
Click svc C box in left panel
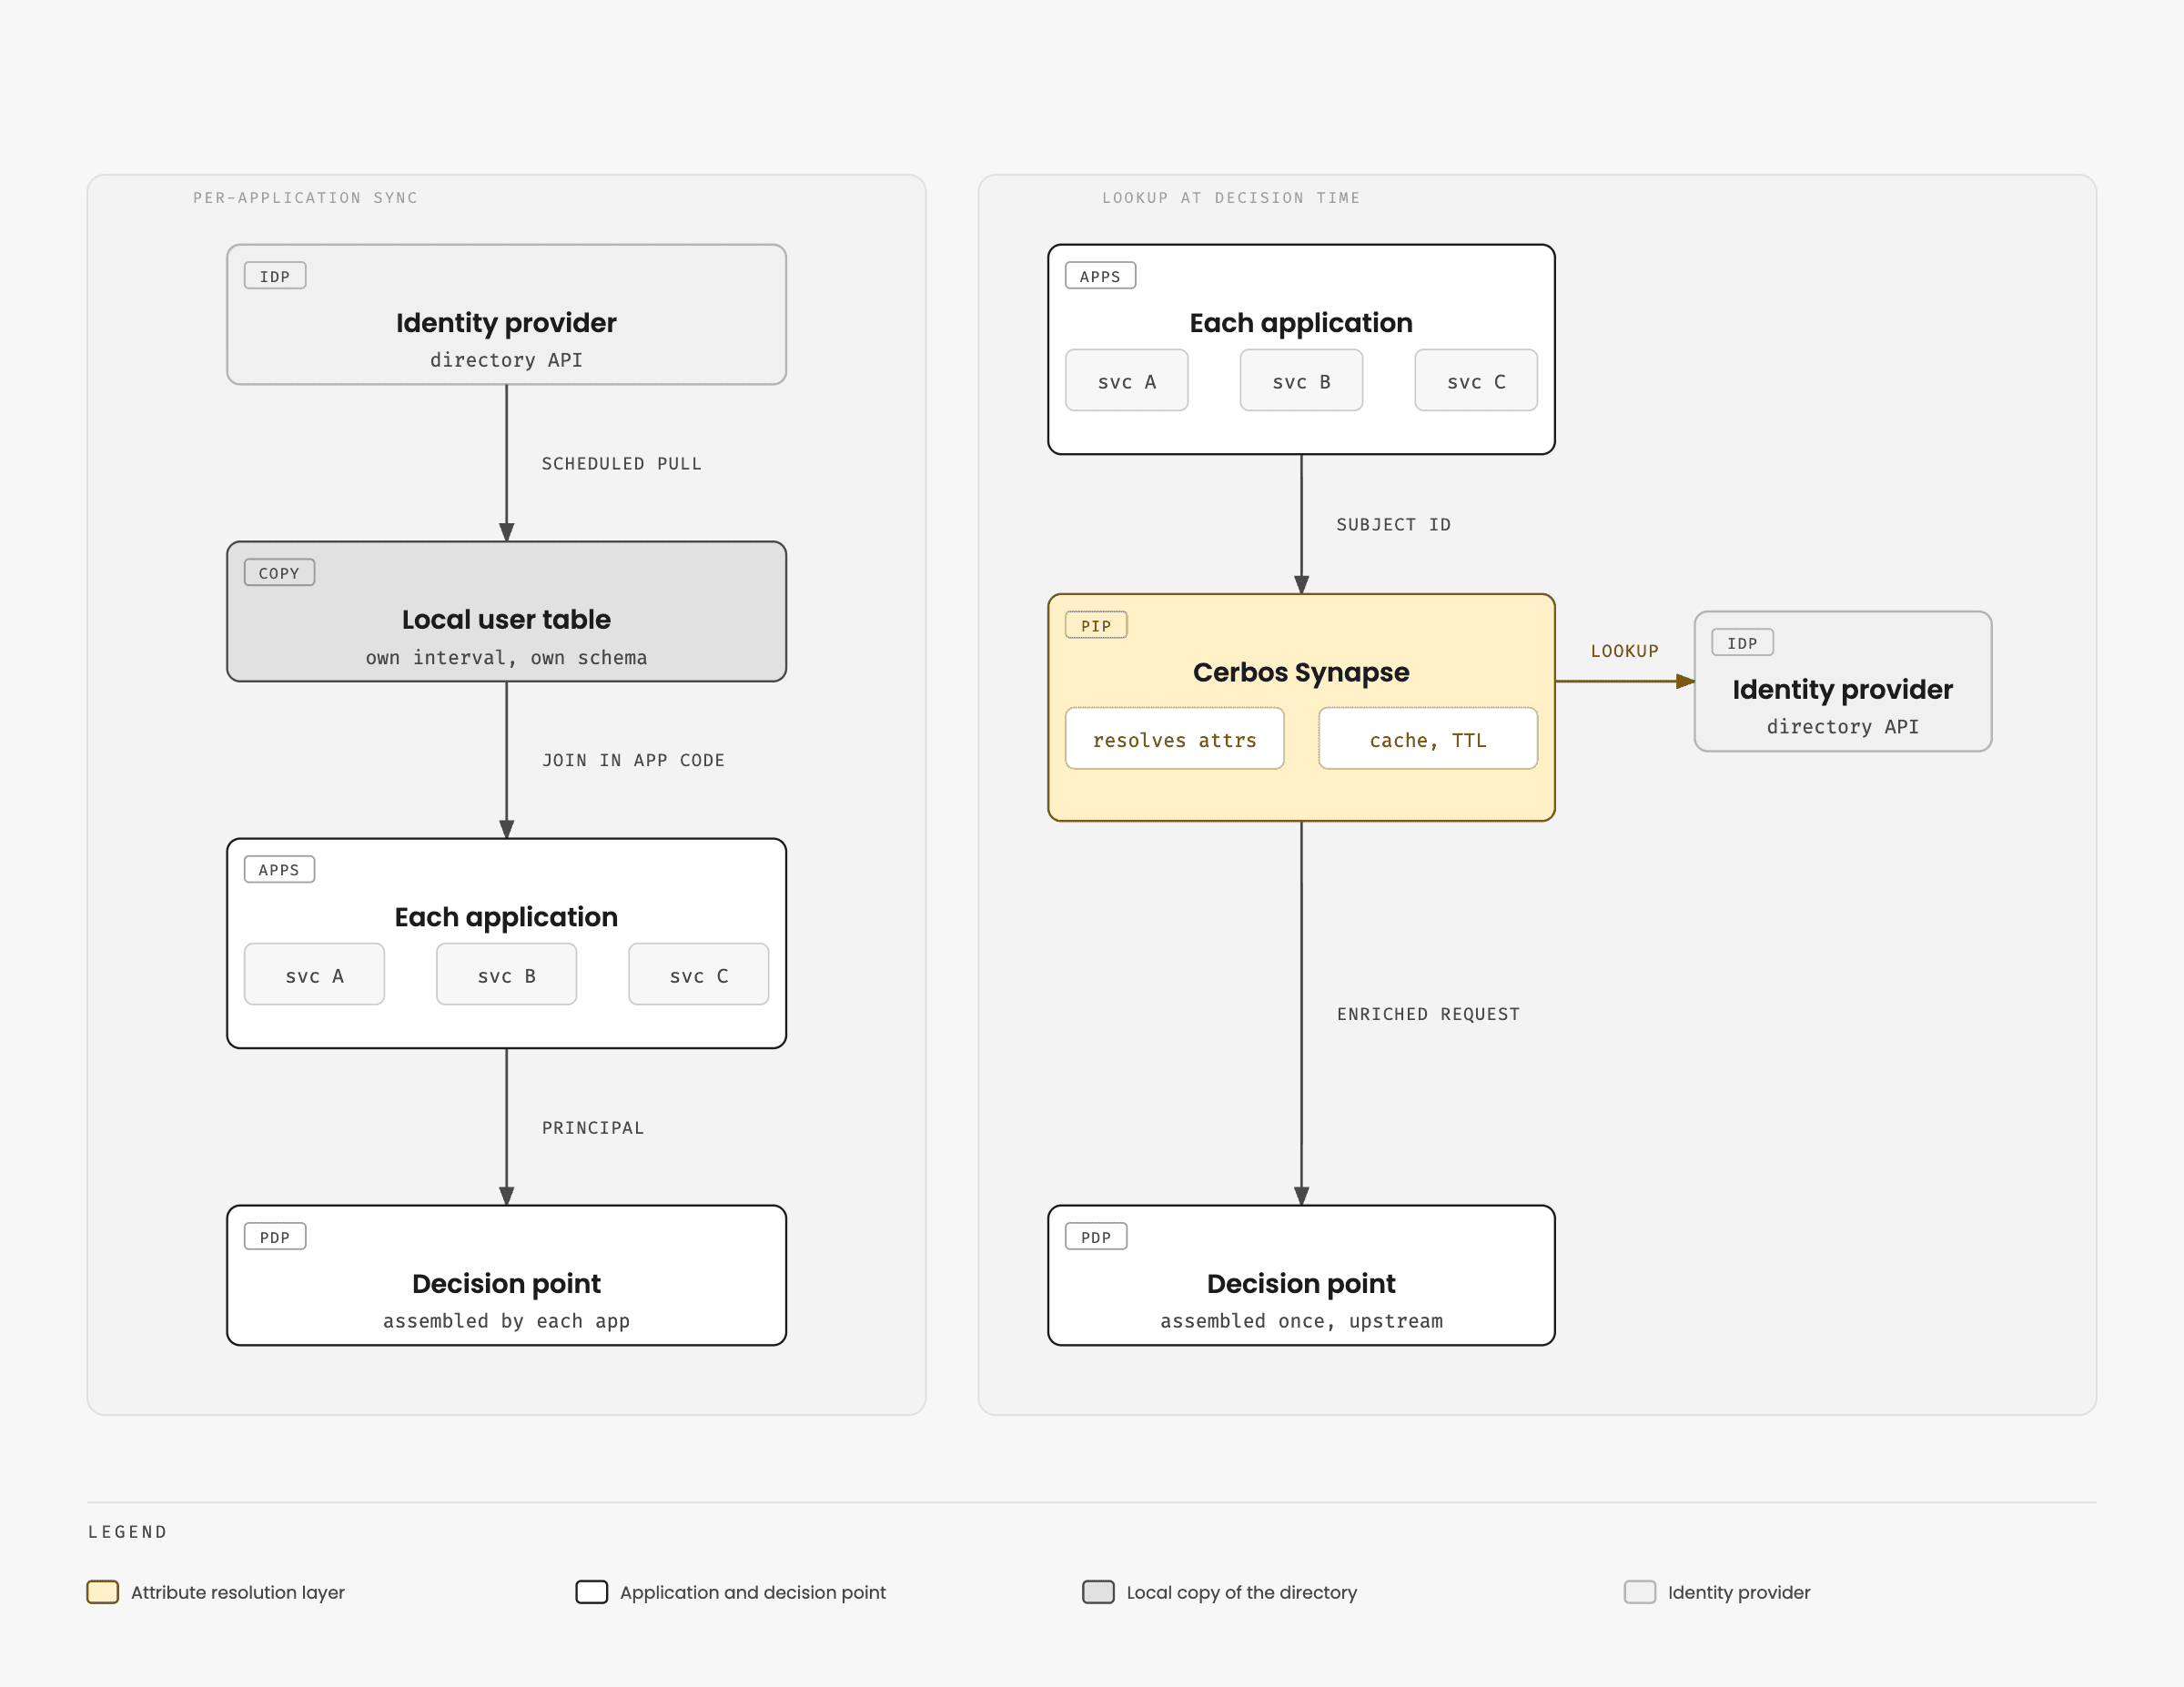click(x=698, y=975)
